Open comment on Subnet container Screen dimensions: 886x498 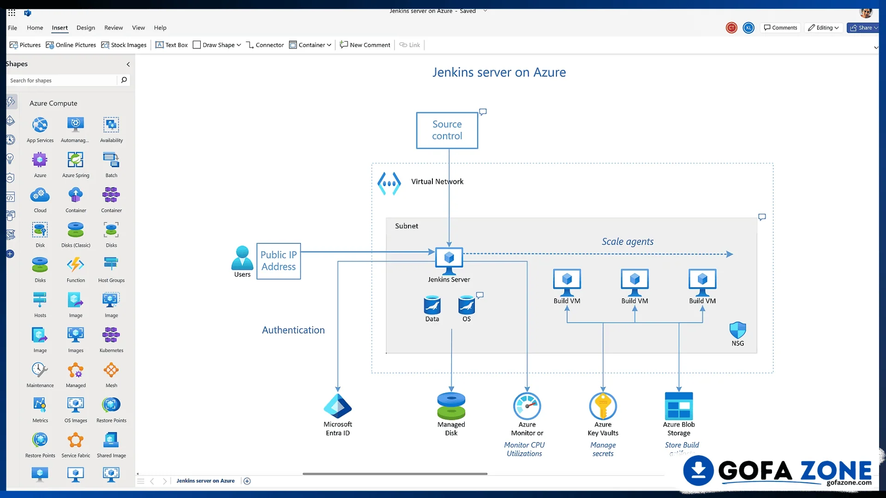(x=762, y=217)
